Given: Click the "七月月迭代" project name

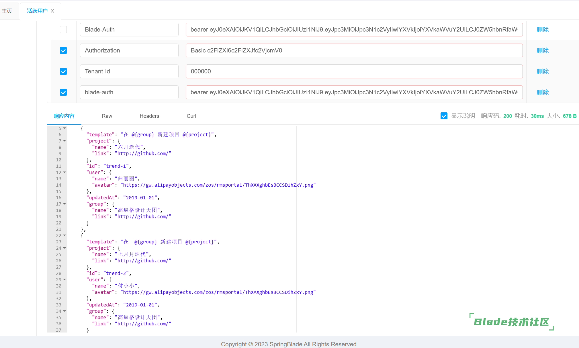Looking at the screenshot, I should [132, 254].
